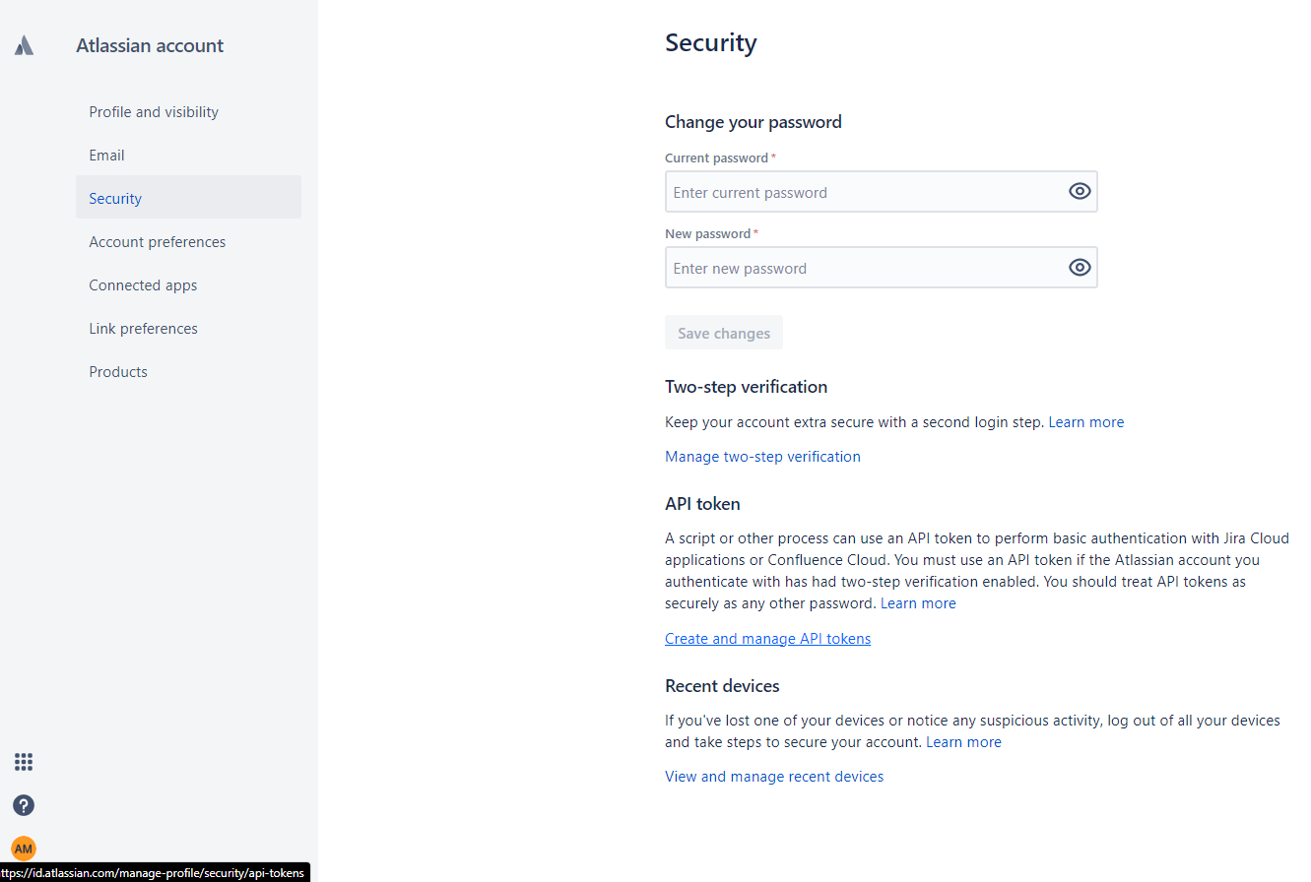The height and width of the screenshot is (882, 1311).
Task: Click the Recent devices heading
Action: click(x=722, y=686)
